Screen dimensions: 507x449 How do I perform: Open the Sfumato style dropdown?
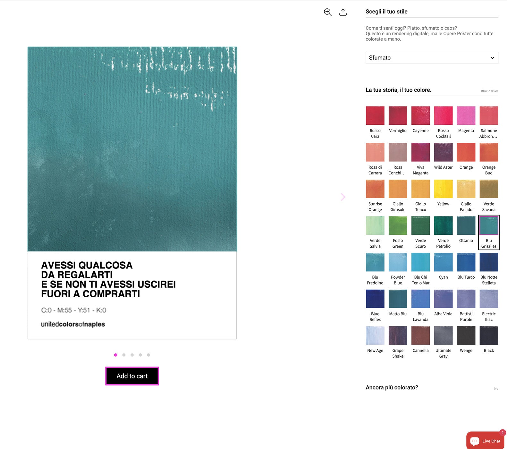[432, 58]
